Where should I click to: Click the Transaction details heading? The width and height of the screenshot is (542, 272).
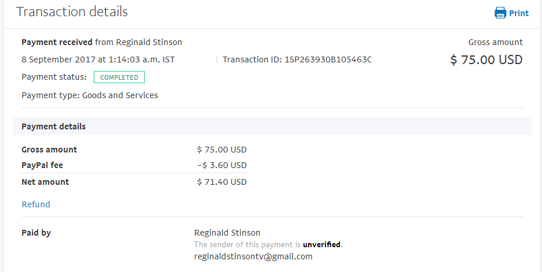pyautogui.click(x=72, y=12)
